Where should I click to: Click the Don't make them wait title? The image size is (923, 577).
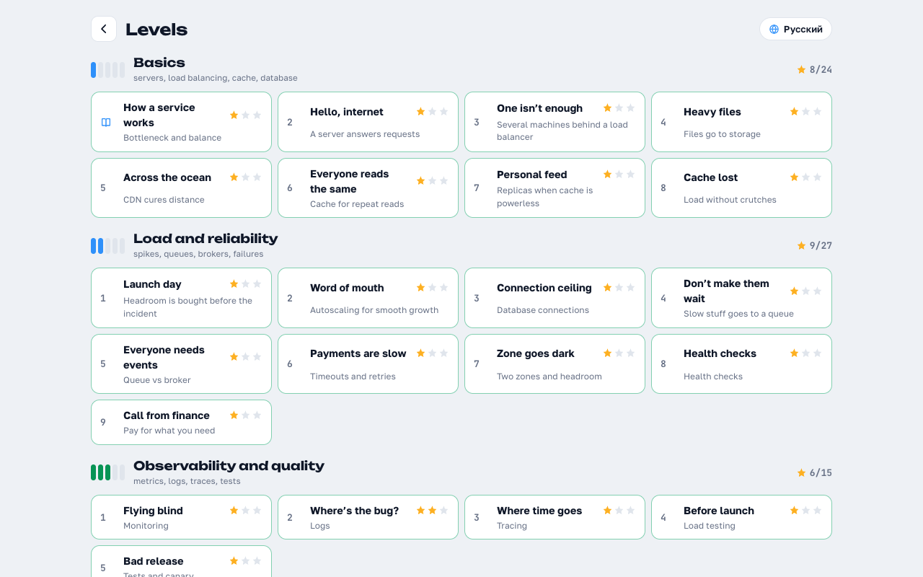726,291
